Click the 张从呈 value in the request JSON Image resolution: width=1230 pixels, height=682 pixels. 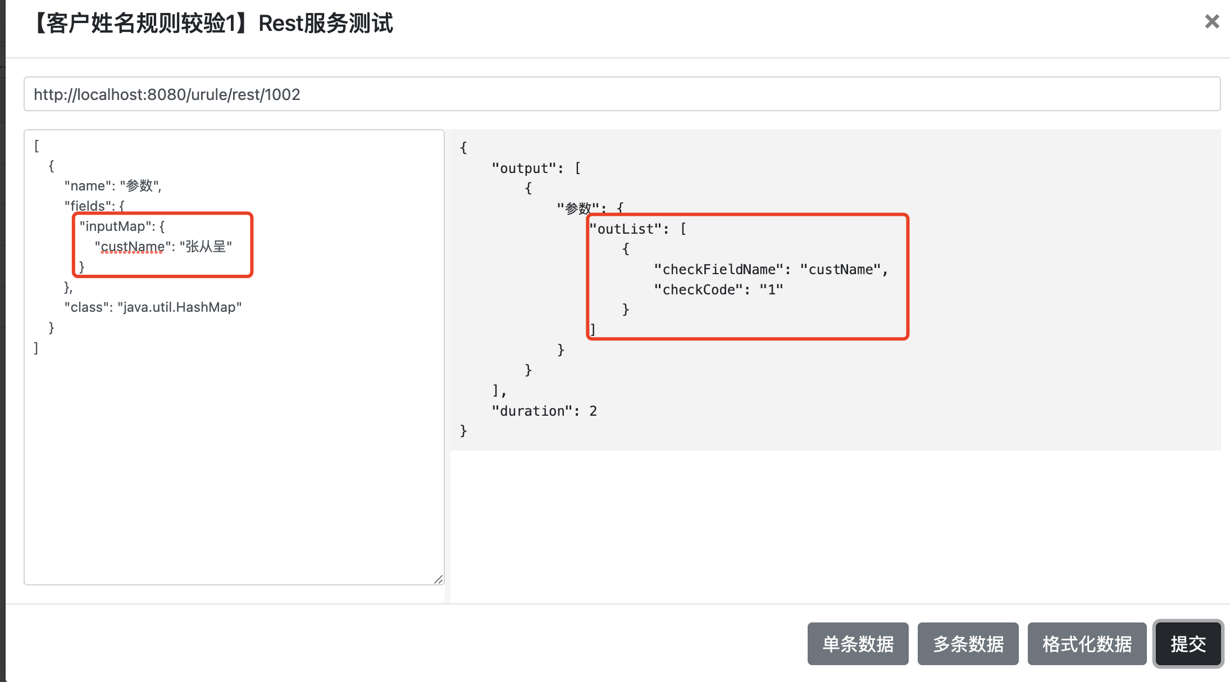(x=206, y=247)
